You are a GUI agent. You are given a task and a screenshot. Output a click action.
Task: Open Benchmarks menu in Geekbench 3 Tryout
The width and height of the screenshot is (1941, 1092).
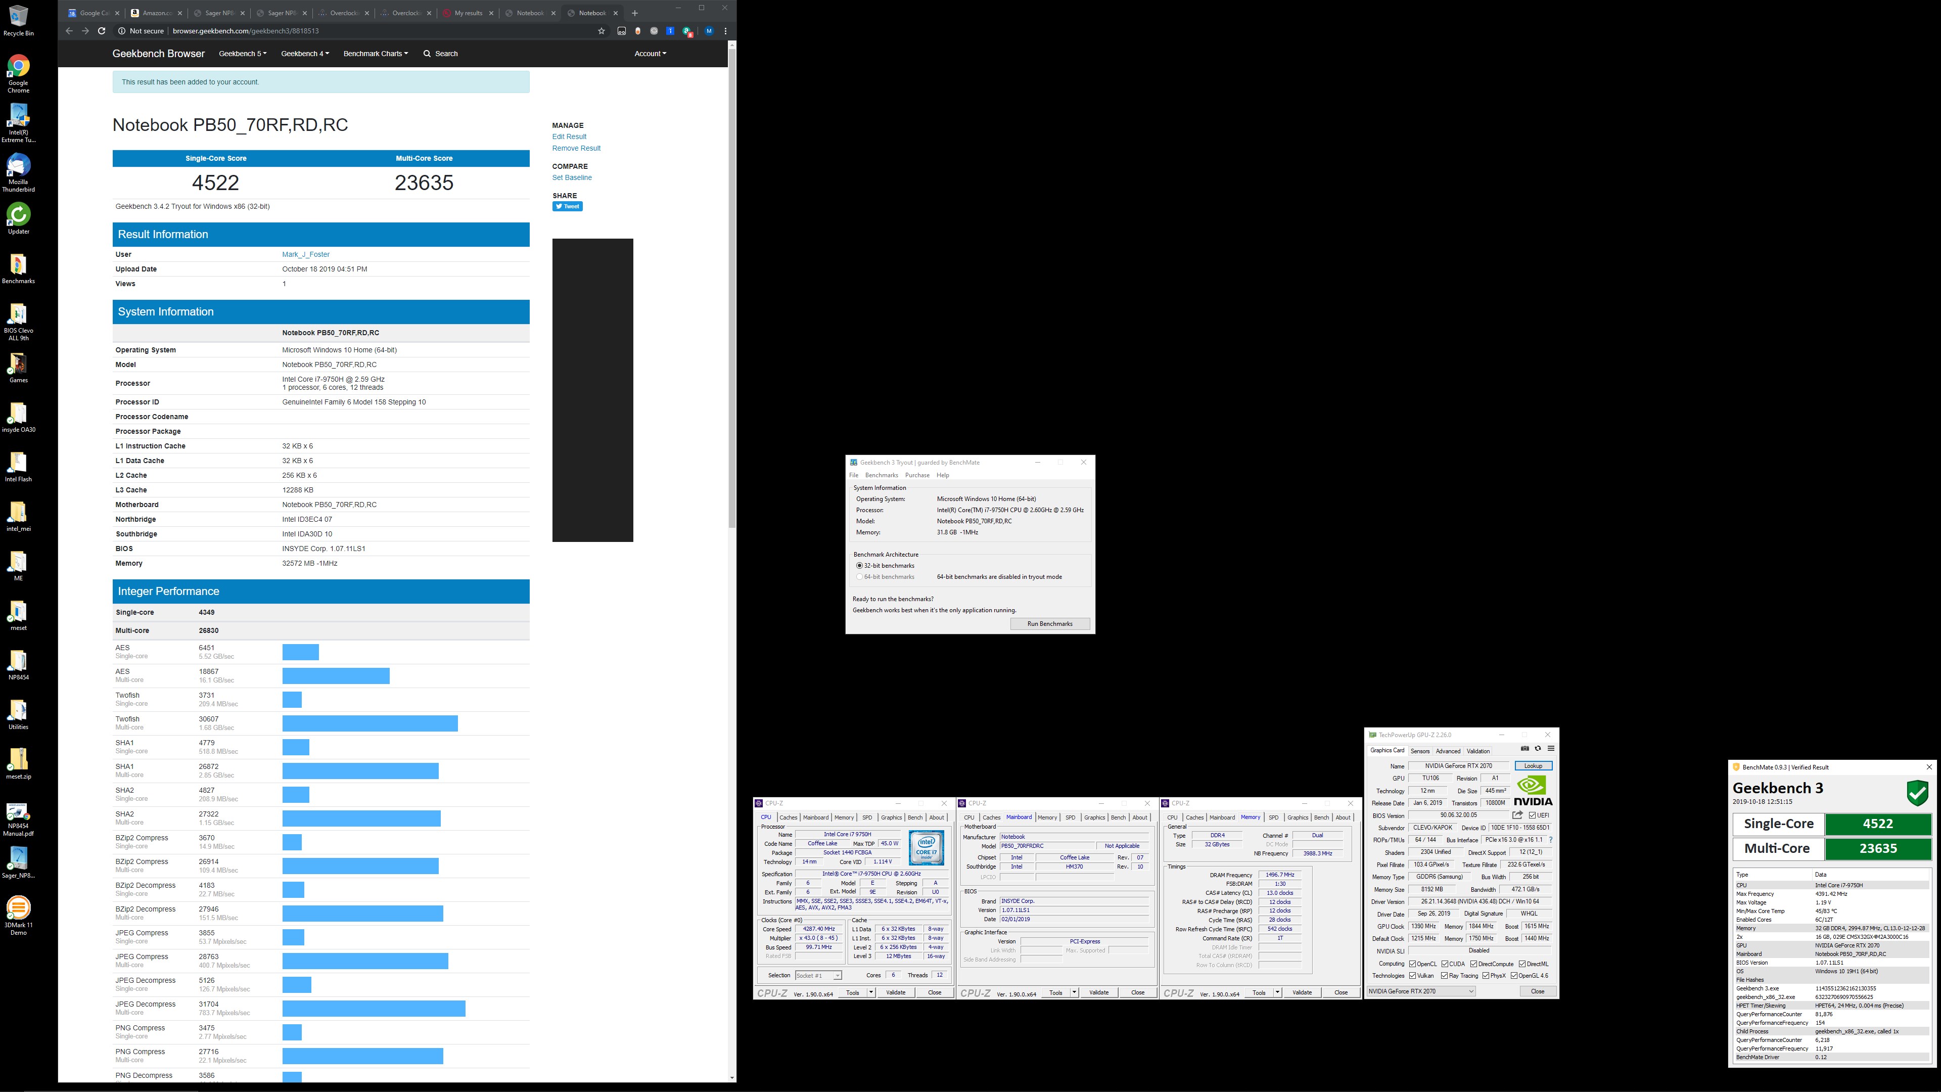tap(882, 475)
